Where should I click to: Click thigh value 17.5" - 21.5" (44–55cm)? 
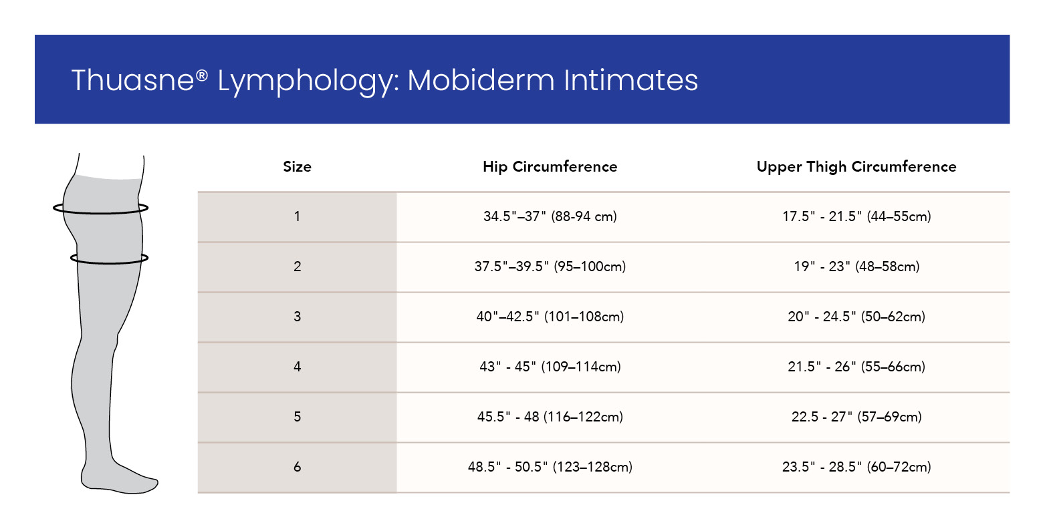point(856,216)
